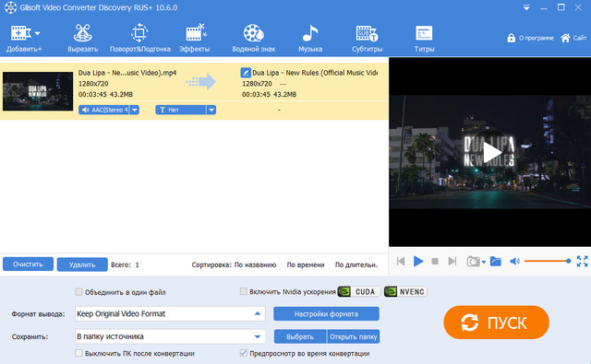The height and width of the screenshot is (364, 591).
Task: Click the play overlay on video preview
Action: click(x=491, y=152)
